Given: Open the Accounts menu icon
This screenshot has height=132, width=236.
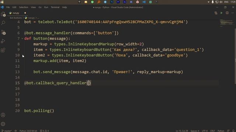Looking at the screenshot, I should click(3, 115).
